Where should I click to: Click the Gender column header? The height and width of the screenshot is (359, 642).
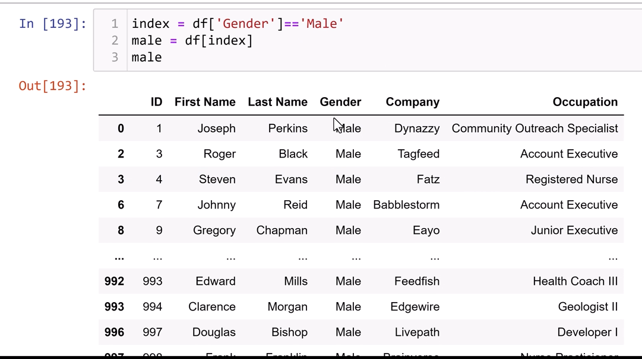point(340,102)
